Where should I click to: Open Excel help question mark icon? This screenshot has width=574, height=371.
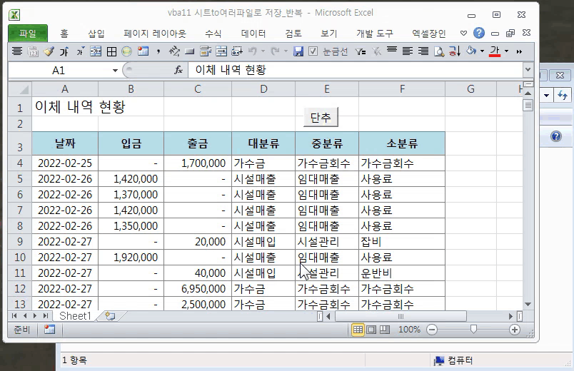[479, 34]
